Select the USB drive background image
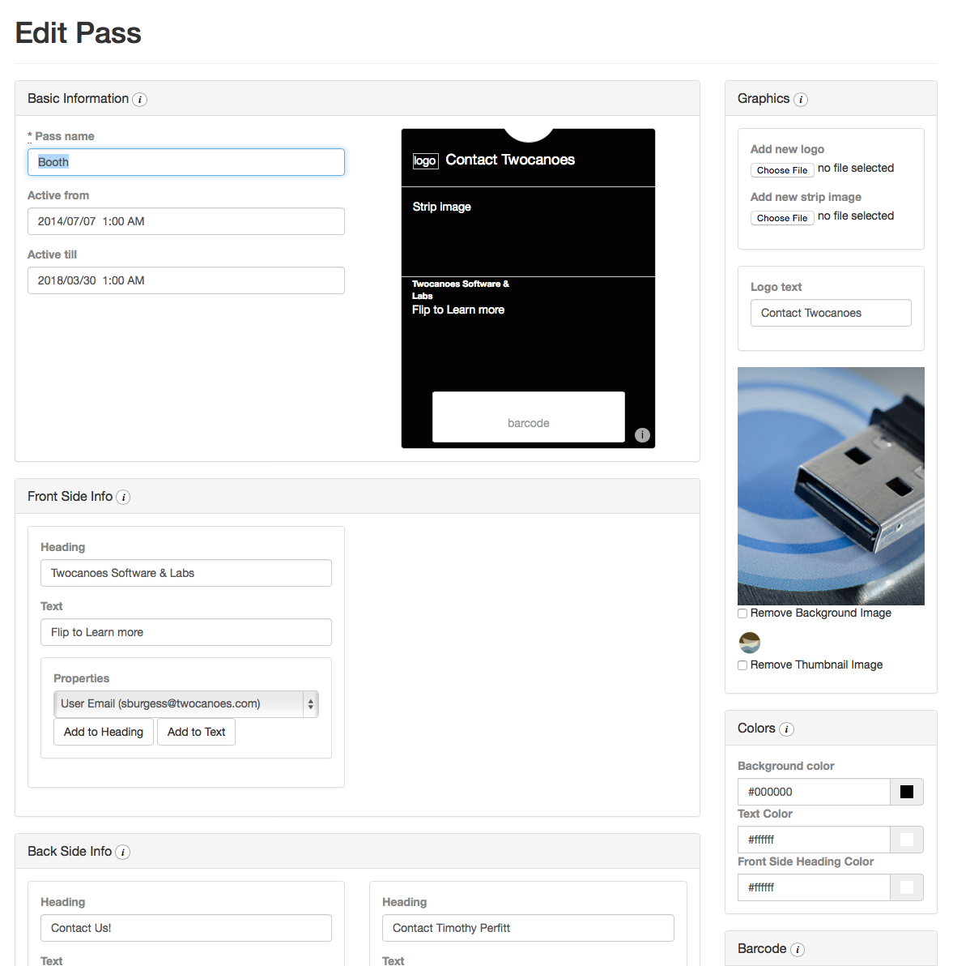Image resolution: width=953 pixels, height=966 pixels. tap(831, 486)
